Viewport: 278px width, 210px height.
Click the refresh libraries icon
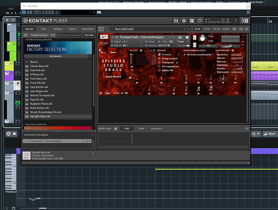[x=26, y=35]
